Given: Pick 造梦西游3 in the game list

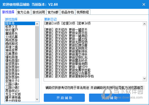Looking at the screenshot, I should point(20,71).
